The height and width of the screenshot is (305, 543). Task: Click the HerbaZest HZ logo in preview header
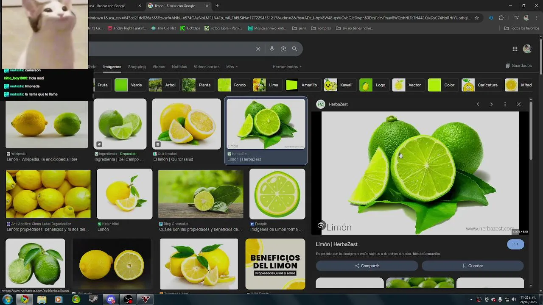321,104
